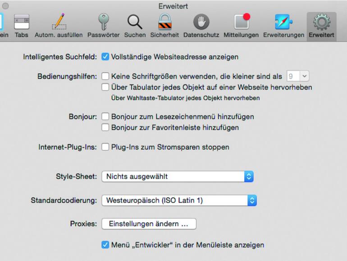Open the Tabs preferences pane
Image resolution: width=347 pixels, height=261 pixels.
22,26
